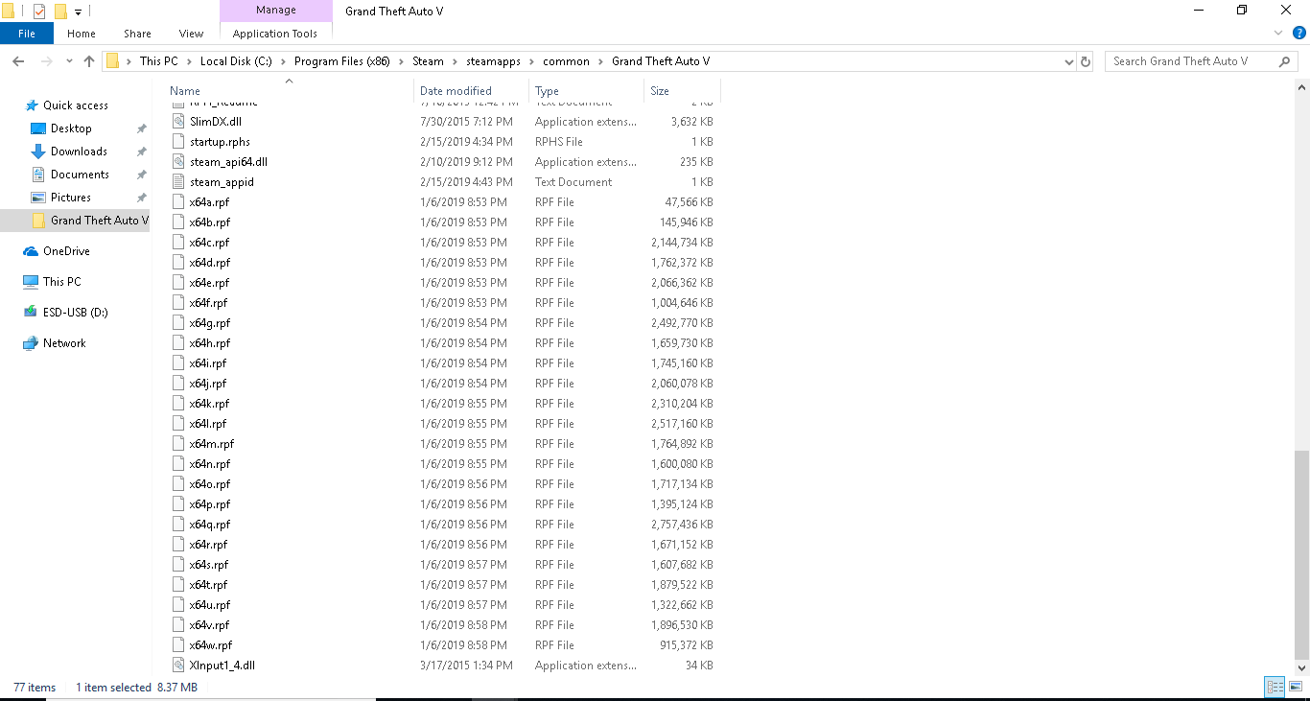The width and height of the screenshot is (1310, 701).
Task: Switch to Details view in the status bar
Action: (1275, 687)
